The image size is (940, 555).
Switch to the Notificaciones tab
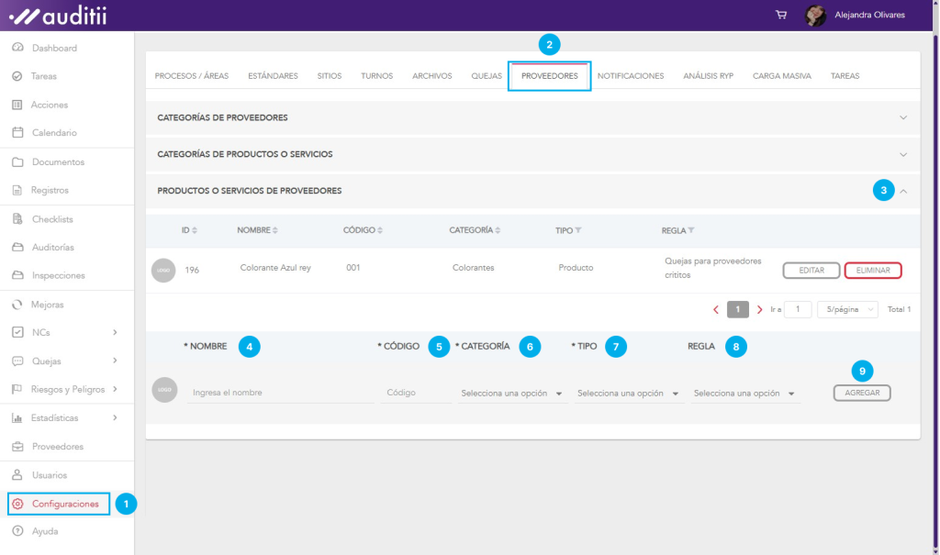point(631,76)
